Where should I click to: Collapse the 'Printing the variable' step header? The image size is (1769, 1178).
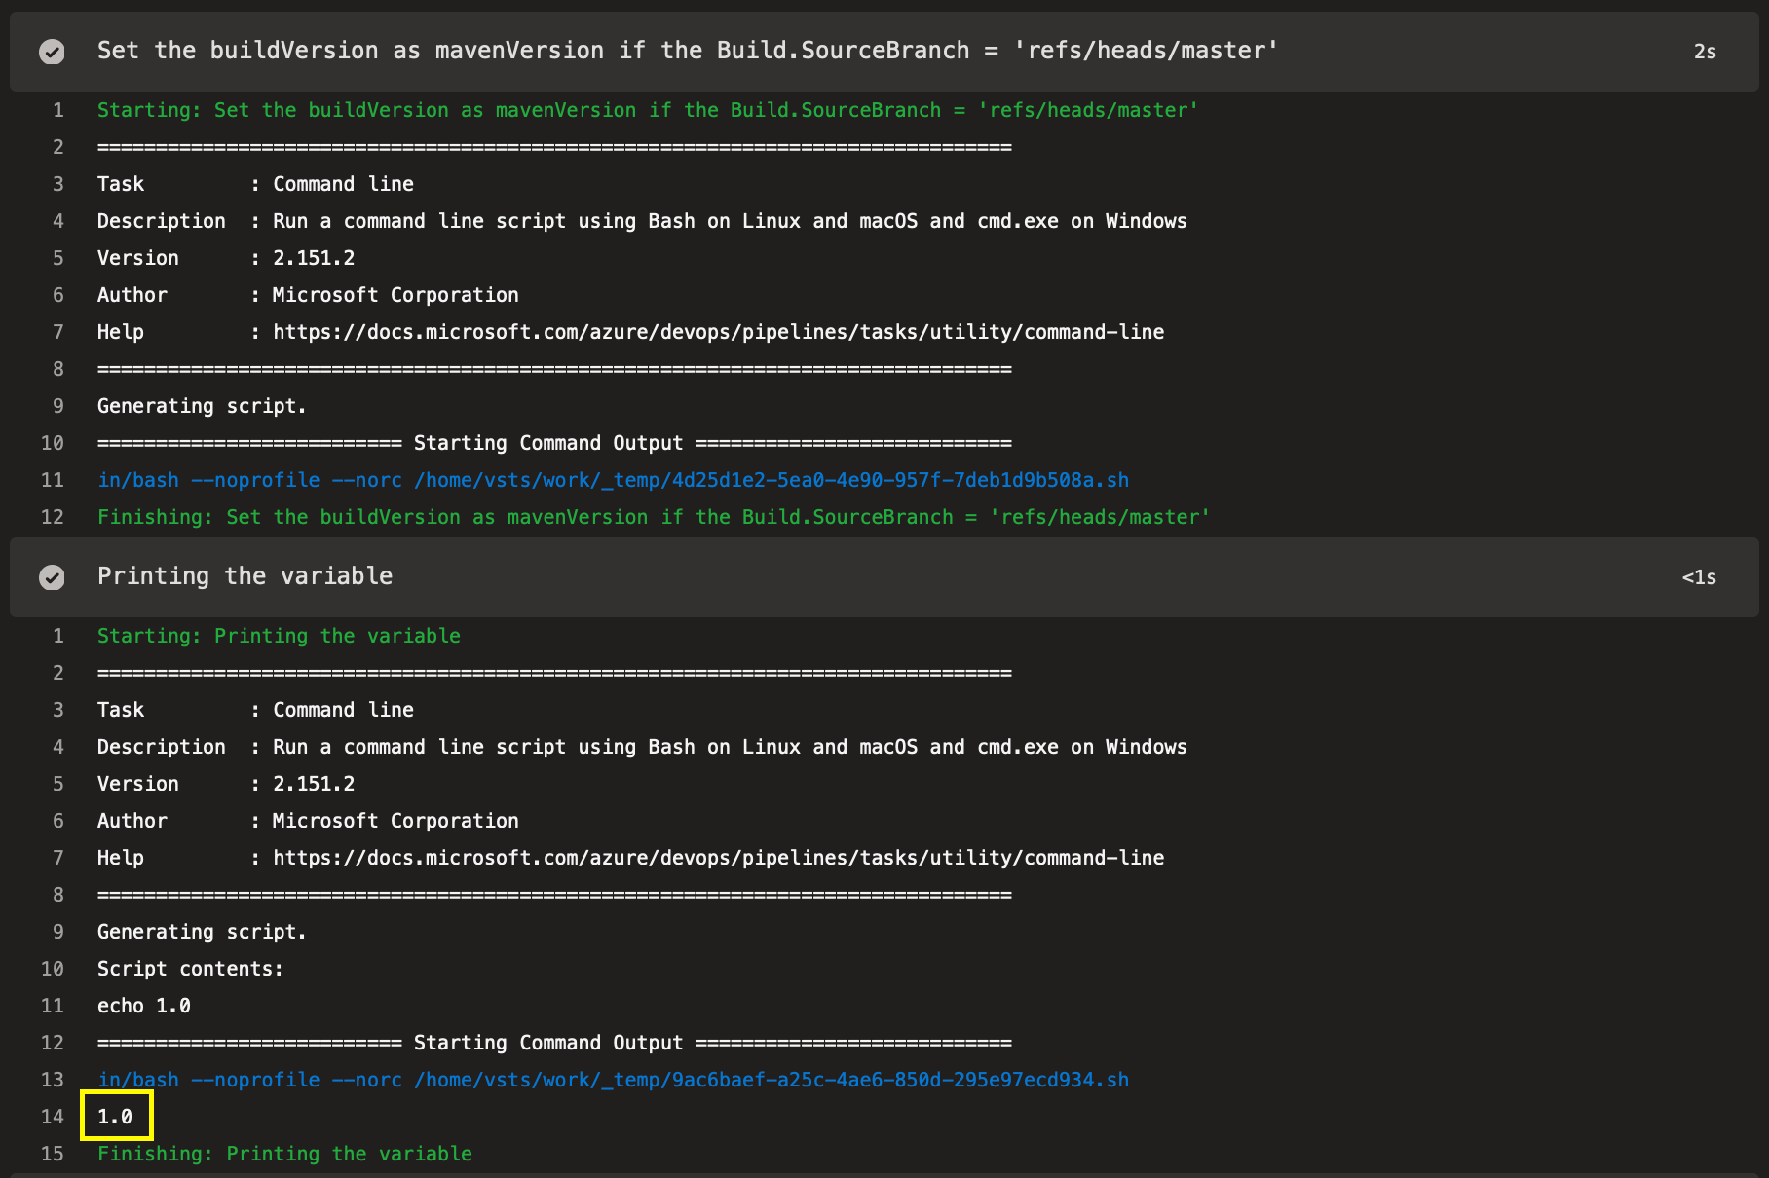(884, 577)
